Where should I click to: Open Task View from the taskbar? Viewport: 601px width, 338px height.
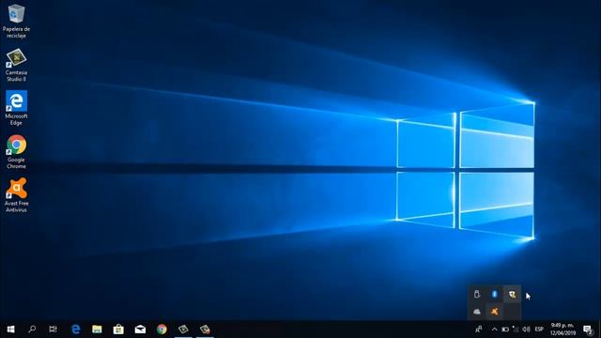click(54, 330)
